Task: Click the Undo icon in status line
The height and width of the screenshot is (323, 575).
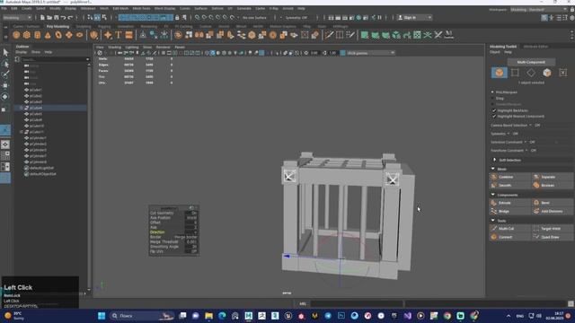Action: [63, 18]
